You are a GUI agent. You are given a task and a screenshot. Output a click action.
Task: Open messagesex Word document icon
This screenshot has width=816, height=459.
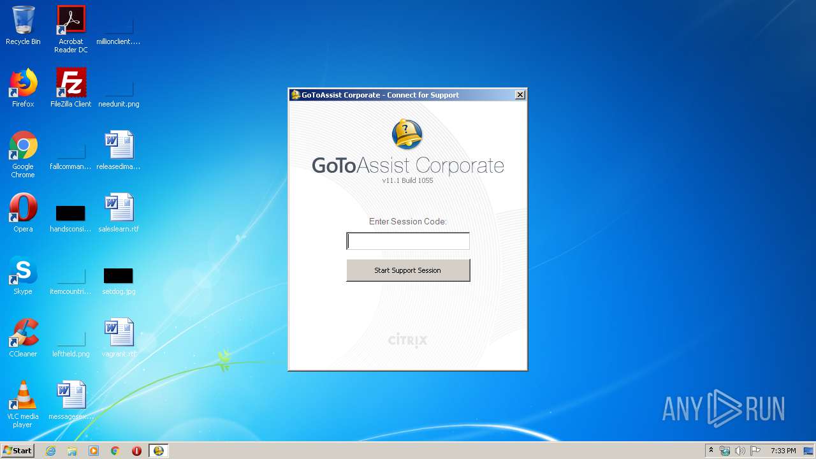71,400
